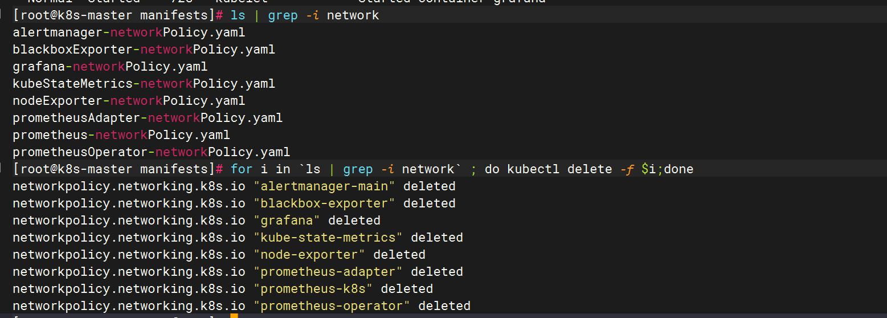Select the prometheusOperator-networkPolicy.yaml filename
The height and width of the screenshot is (318, 887).
(152, 152)
